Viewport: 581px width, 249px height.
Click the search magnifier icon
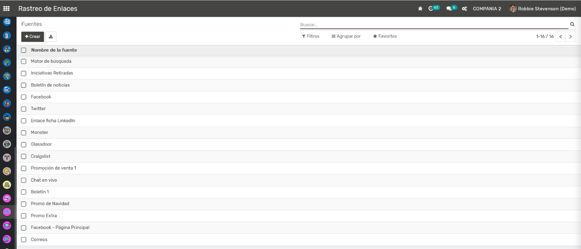point(572,24)
